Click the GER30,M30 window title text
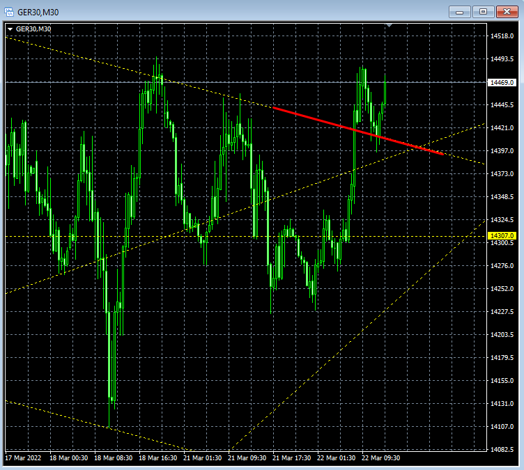This screenshot has width=524, height=470. [38, 13]
